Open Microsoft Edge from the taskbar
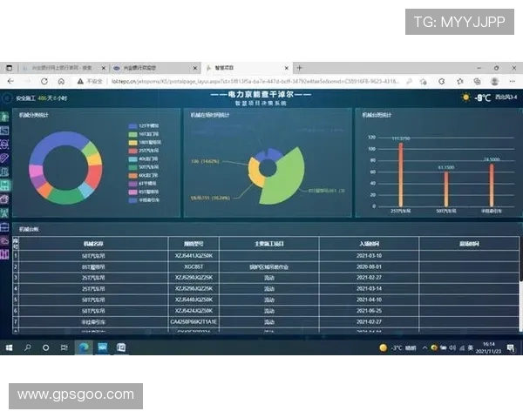Viewport: 523px width, 418px height. coord(84,347)
